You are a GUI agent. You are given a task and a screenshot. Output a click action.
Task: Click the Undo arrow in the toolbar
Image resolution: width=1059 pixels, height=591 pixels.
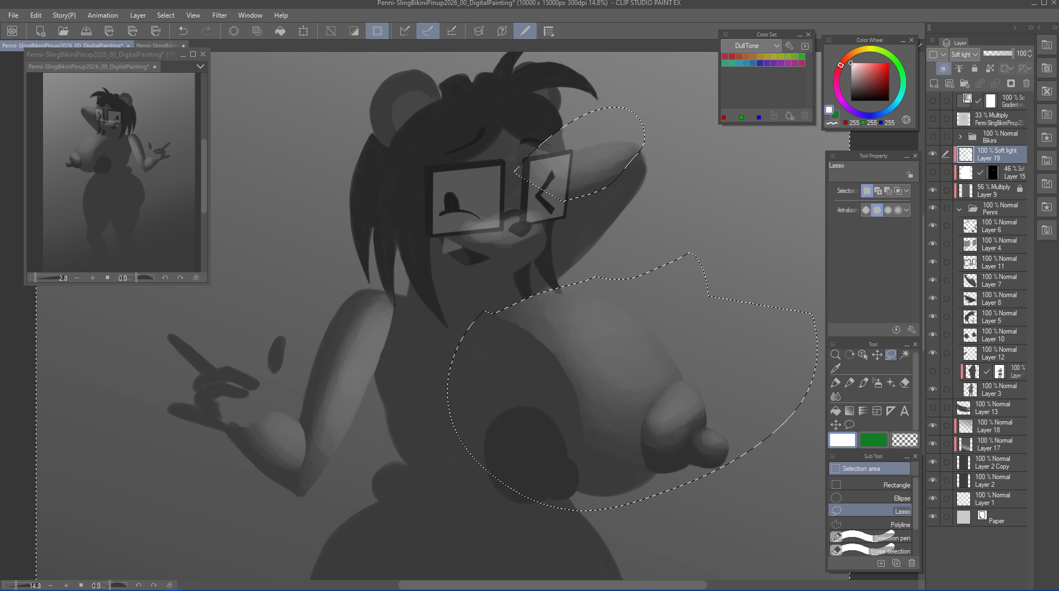(183, 31)
